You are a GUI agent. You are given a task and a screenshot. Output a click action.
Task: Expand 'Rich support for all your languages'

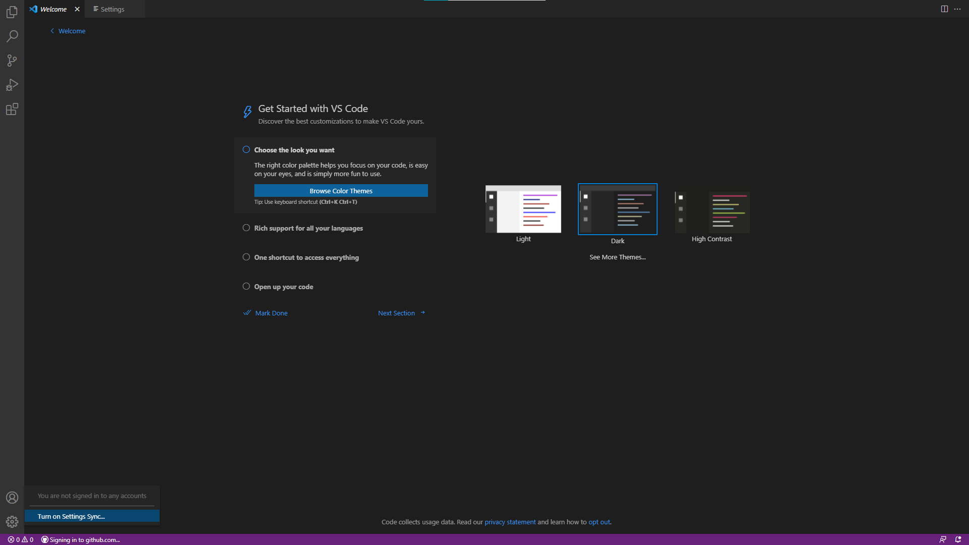(x=308, y=228)
